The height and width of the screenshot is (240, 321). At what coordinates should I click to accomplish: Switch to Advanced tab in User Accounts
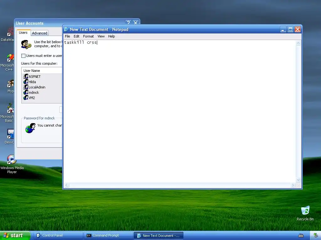point(39,33)
